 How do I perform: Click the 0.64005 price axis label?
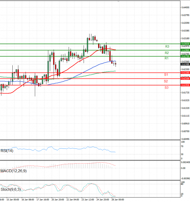point(185,8)
